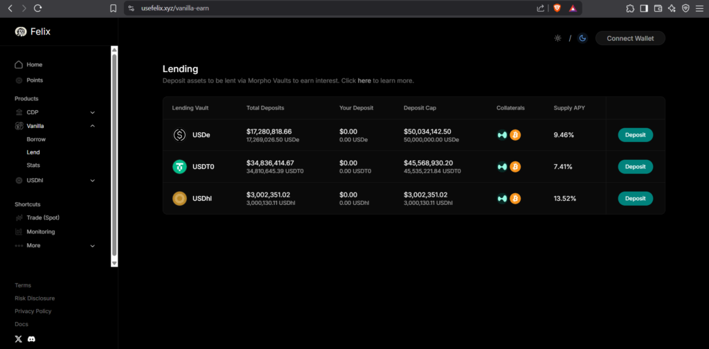Click the USDhl vault token icon
709x349 pixels.
coord(179,198)
